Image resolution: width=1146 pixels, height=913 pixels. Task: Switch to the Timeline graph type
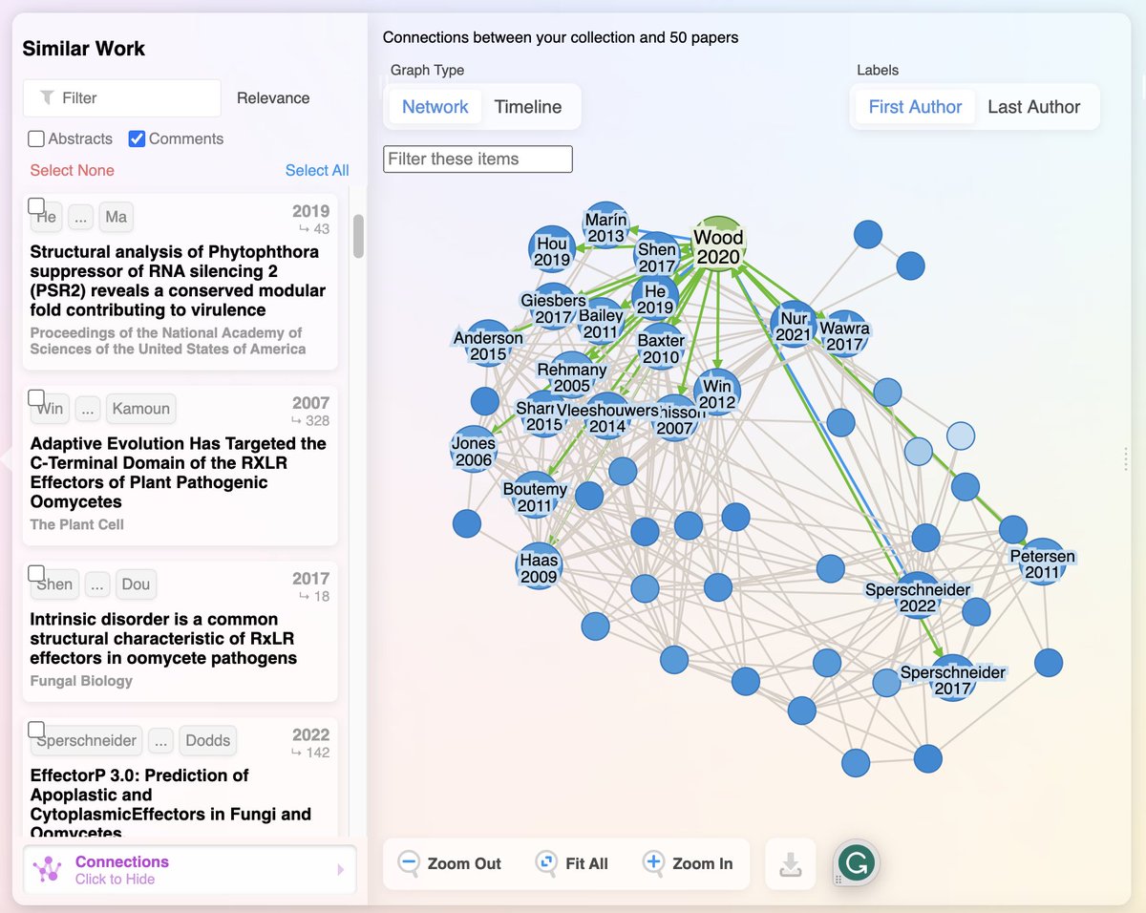click(x=527, y=107)
